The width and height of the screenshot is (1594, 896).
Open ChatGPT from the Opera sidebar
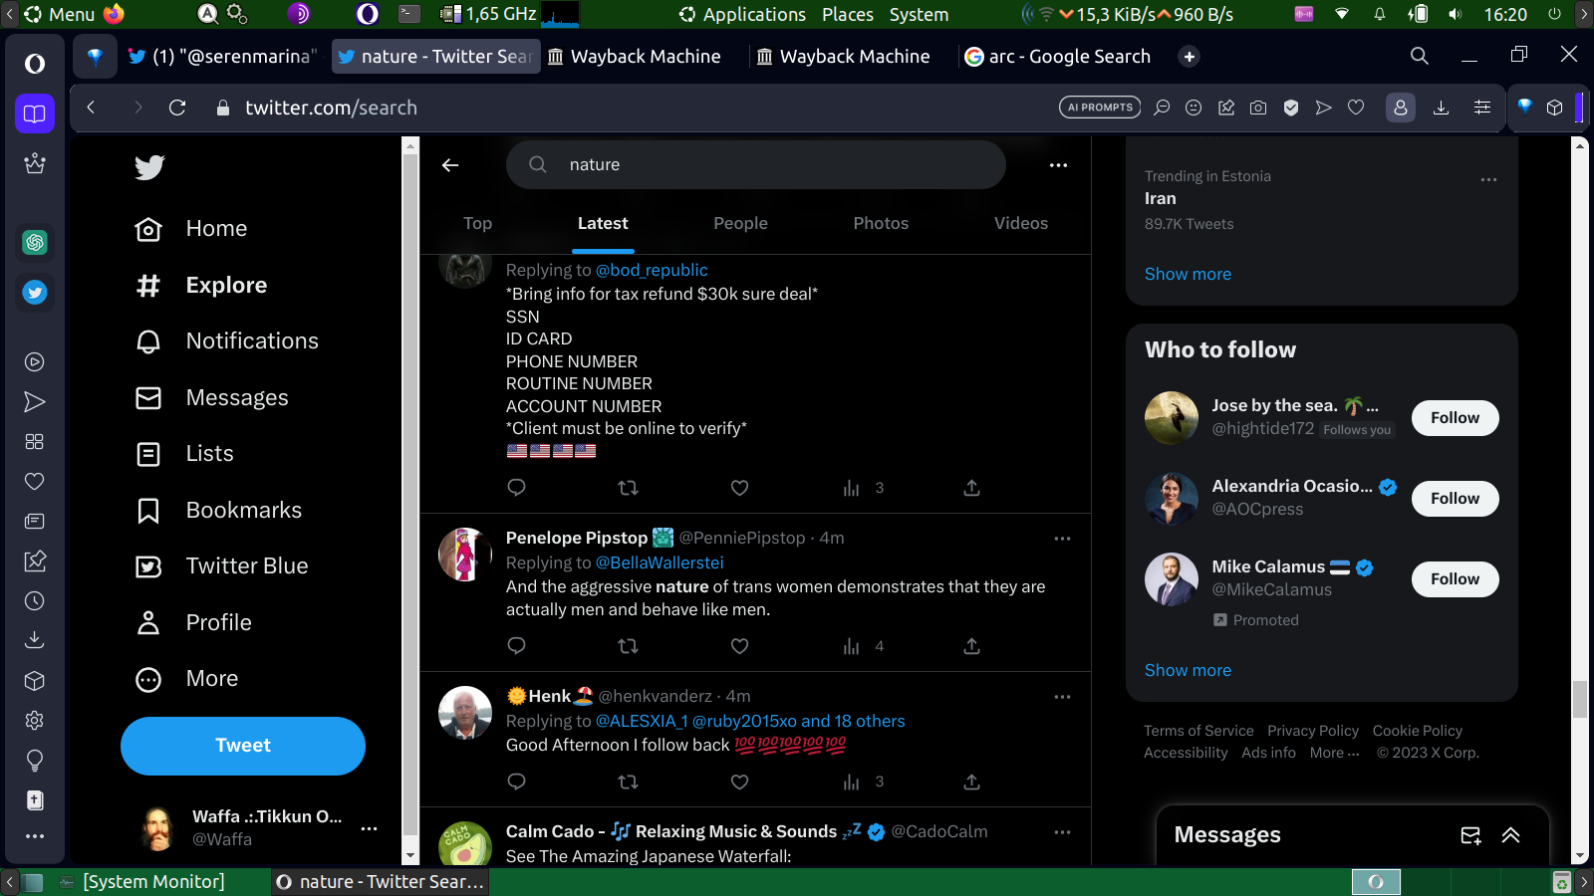(x=35, y=242)
